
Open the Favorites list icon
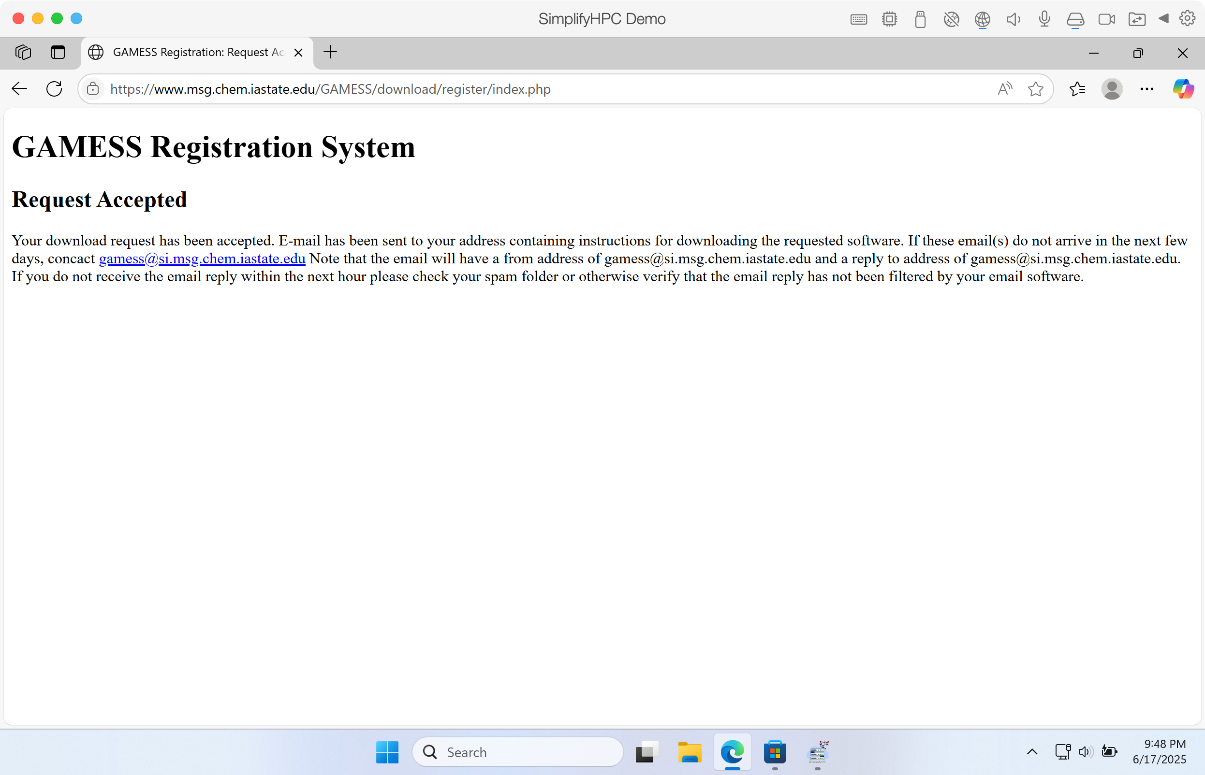[1077, 89]
